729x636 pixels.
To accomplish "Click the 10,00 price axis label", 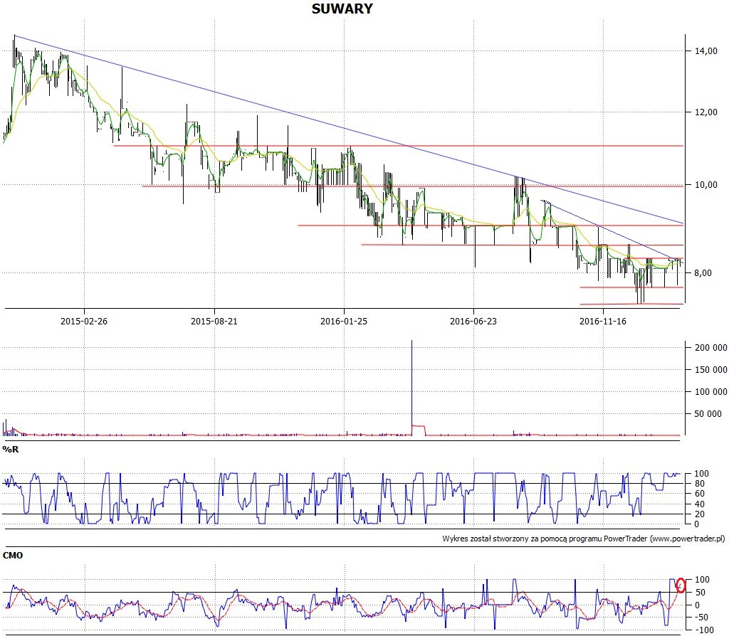I will tap(706, 185).
